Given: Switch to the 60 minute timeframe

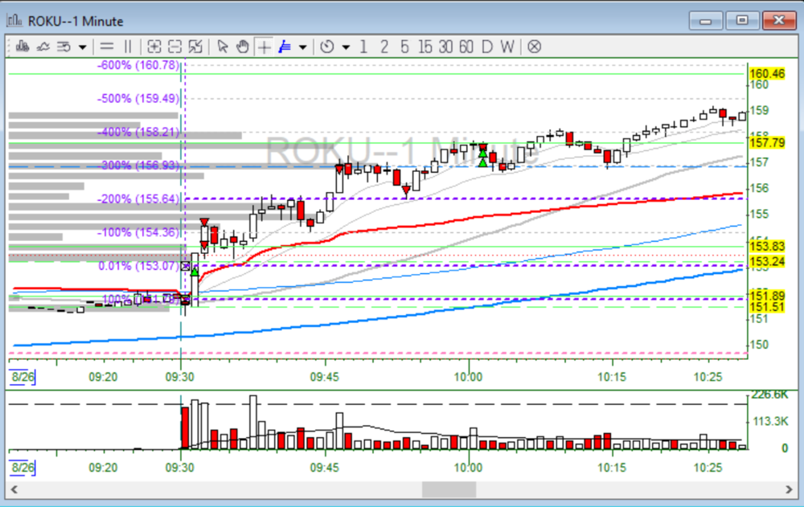Looking at the screenshot, I should pyautogui.click(x=466, y=47).
